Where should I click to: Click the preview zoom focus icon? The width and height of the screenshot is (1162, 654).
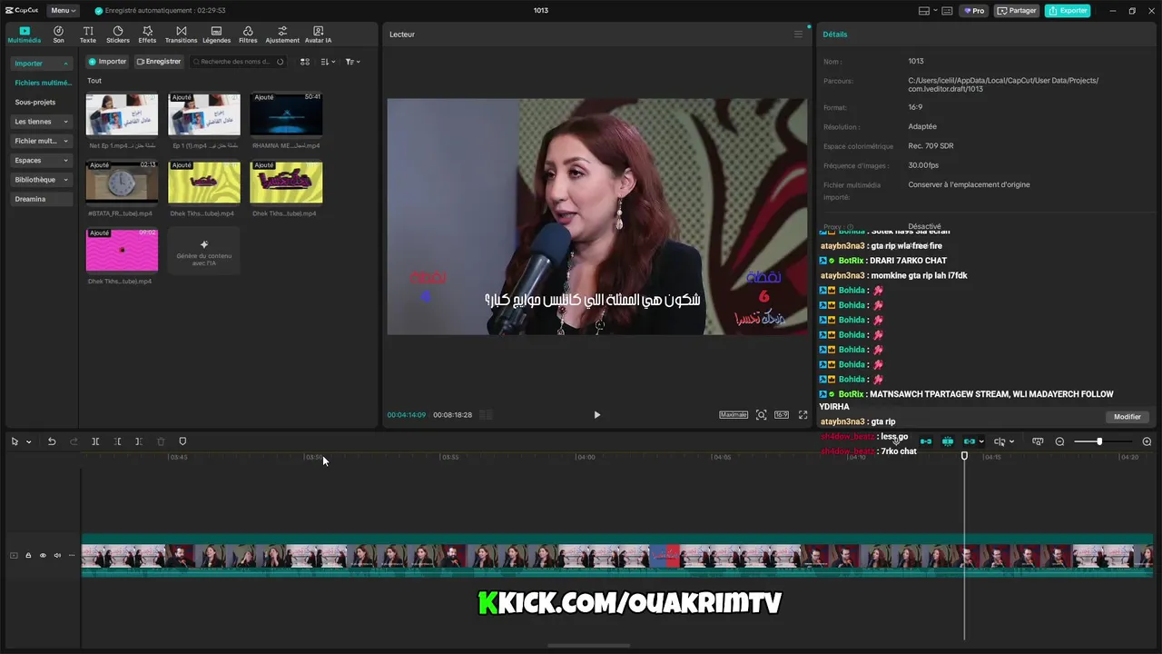pos(761,414)
